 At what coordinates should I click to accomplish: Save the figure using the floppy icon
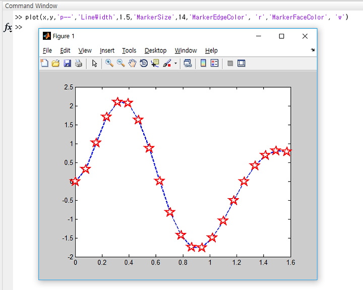click(x=67, y=63)
